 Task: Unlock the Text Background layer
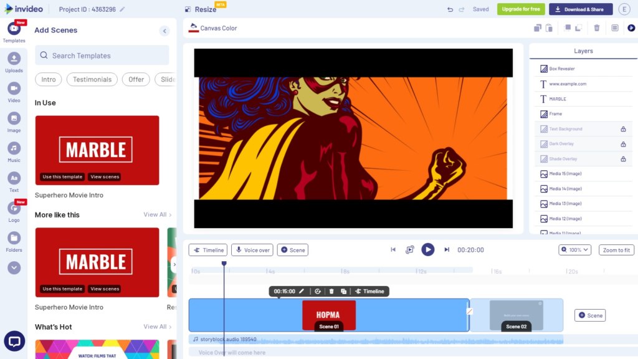623,129
